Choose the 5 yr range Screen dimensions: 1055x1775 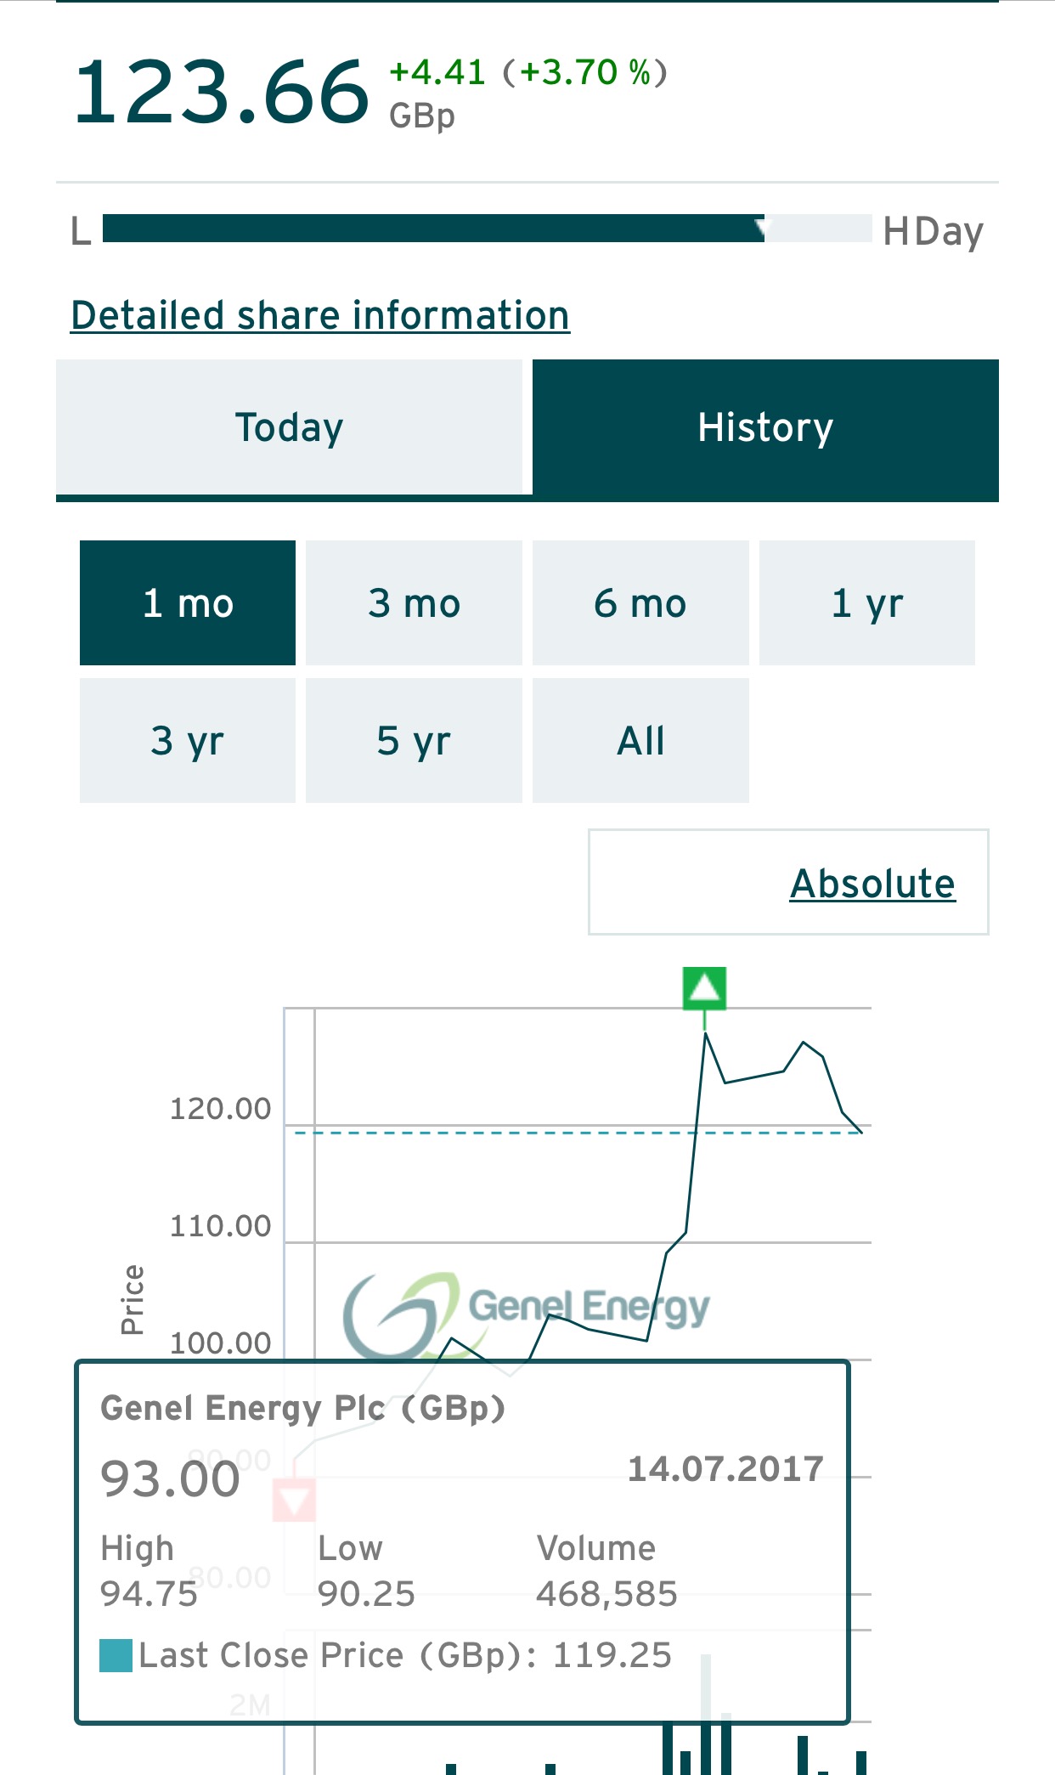coord(414,740)
